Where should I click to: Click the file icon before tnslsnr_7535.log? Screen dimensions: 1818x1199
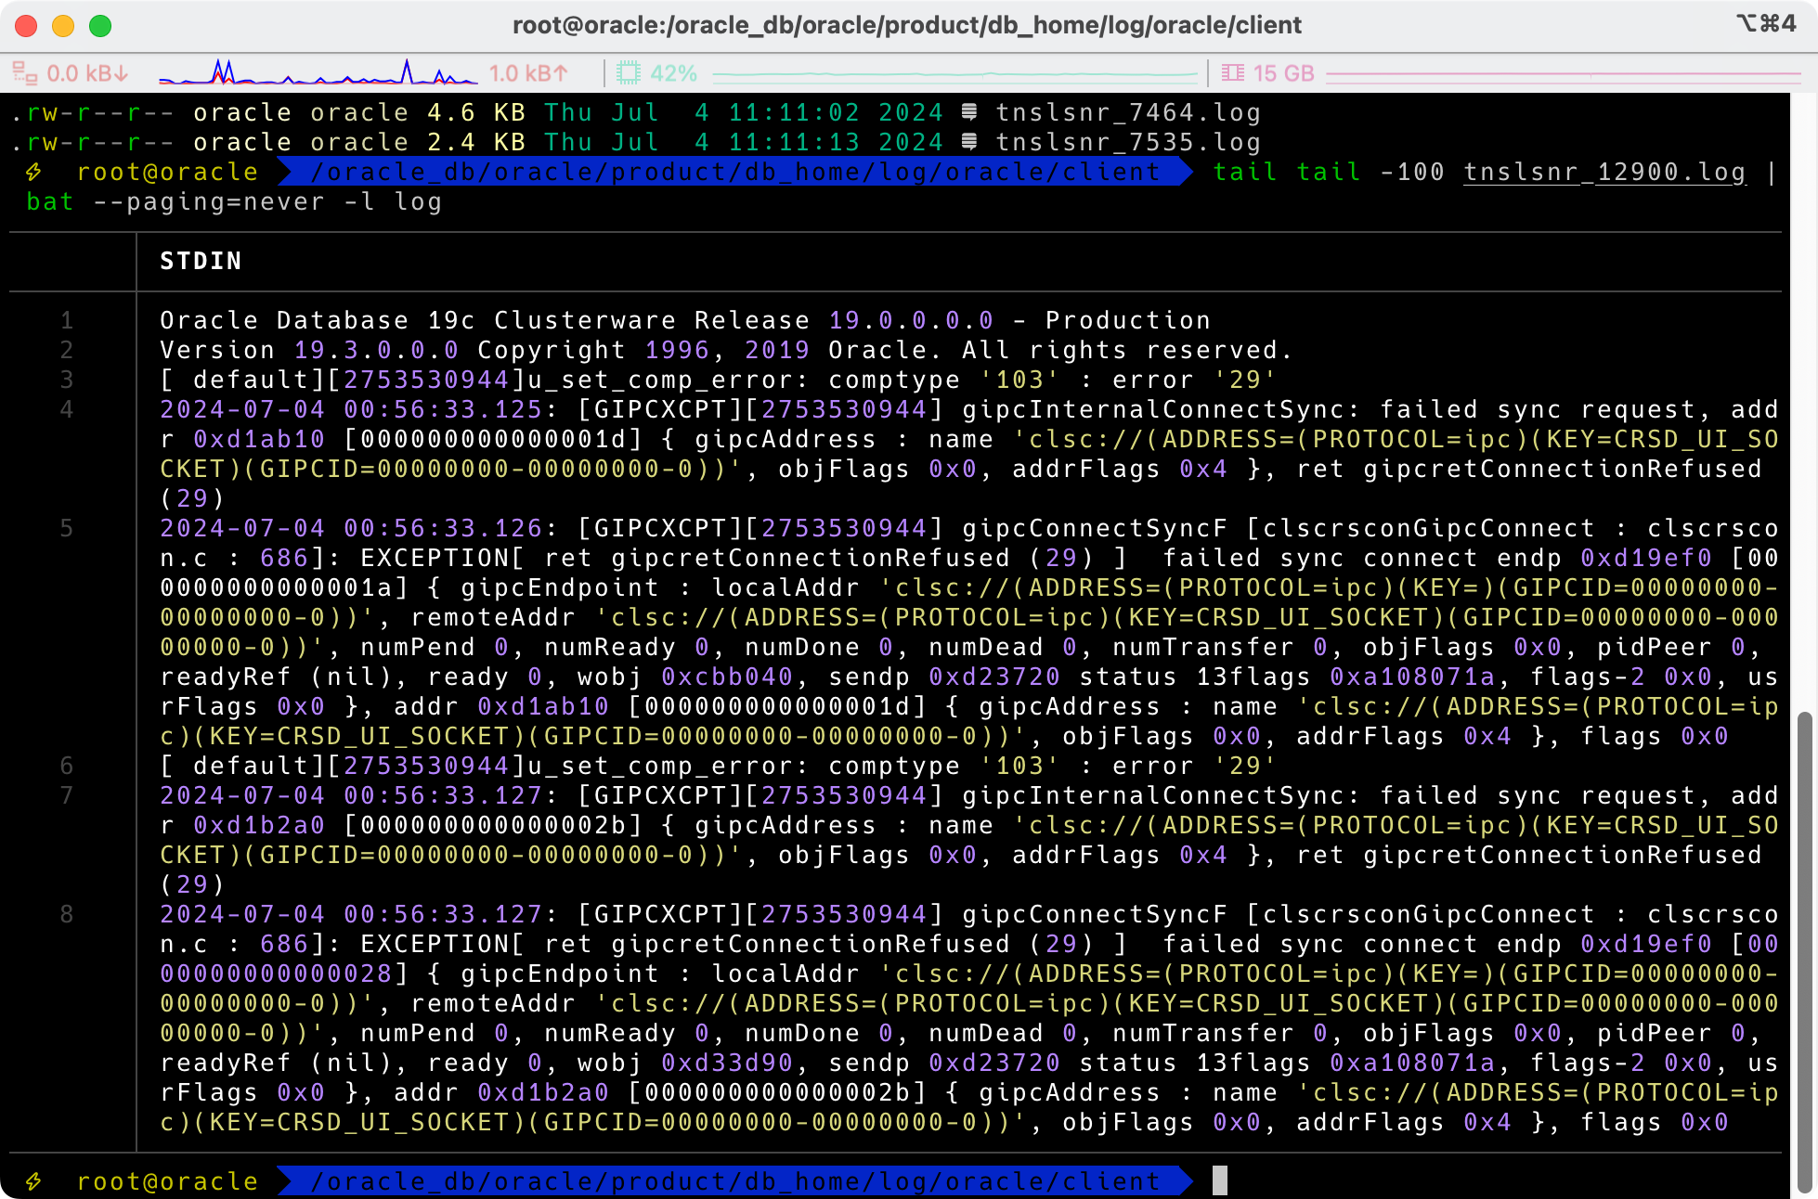[x=969, y=142]
